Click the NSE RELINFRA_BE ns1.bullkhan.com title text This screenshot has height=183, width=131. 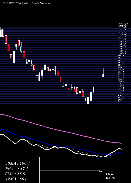[26, 3]
